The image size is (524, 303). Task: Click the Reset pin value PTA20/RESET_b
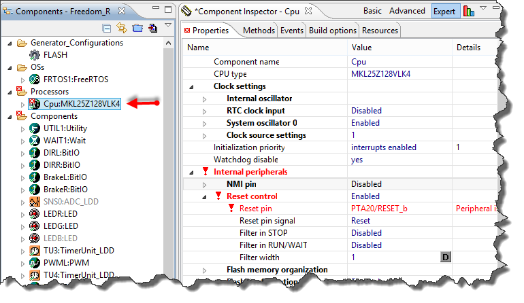click(x=379, y=209)
